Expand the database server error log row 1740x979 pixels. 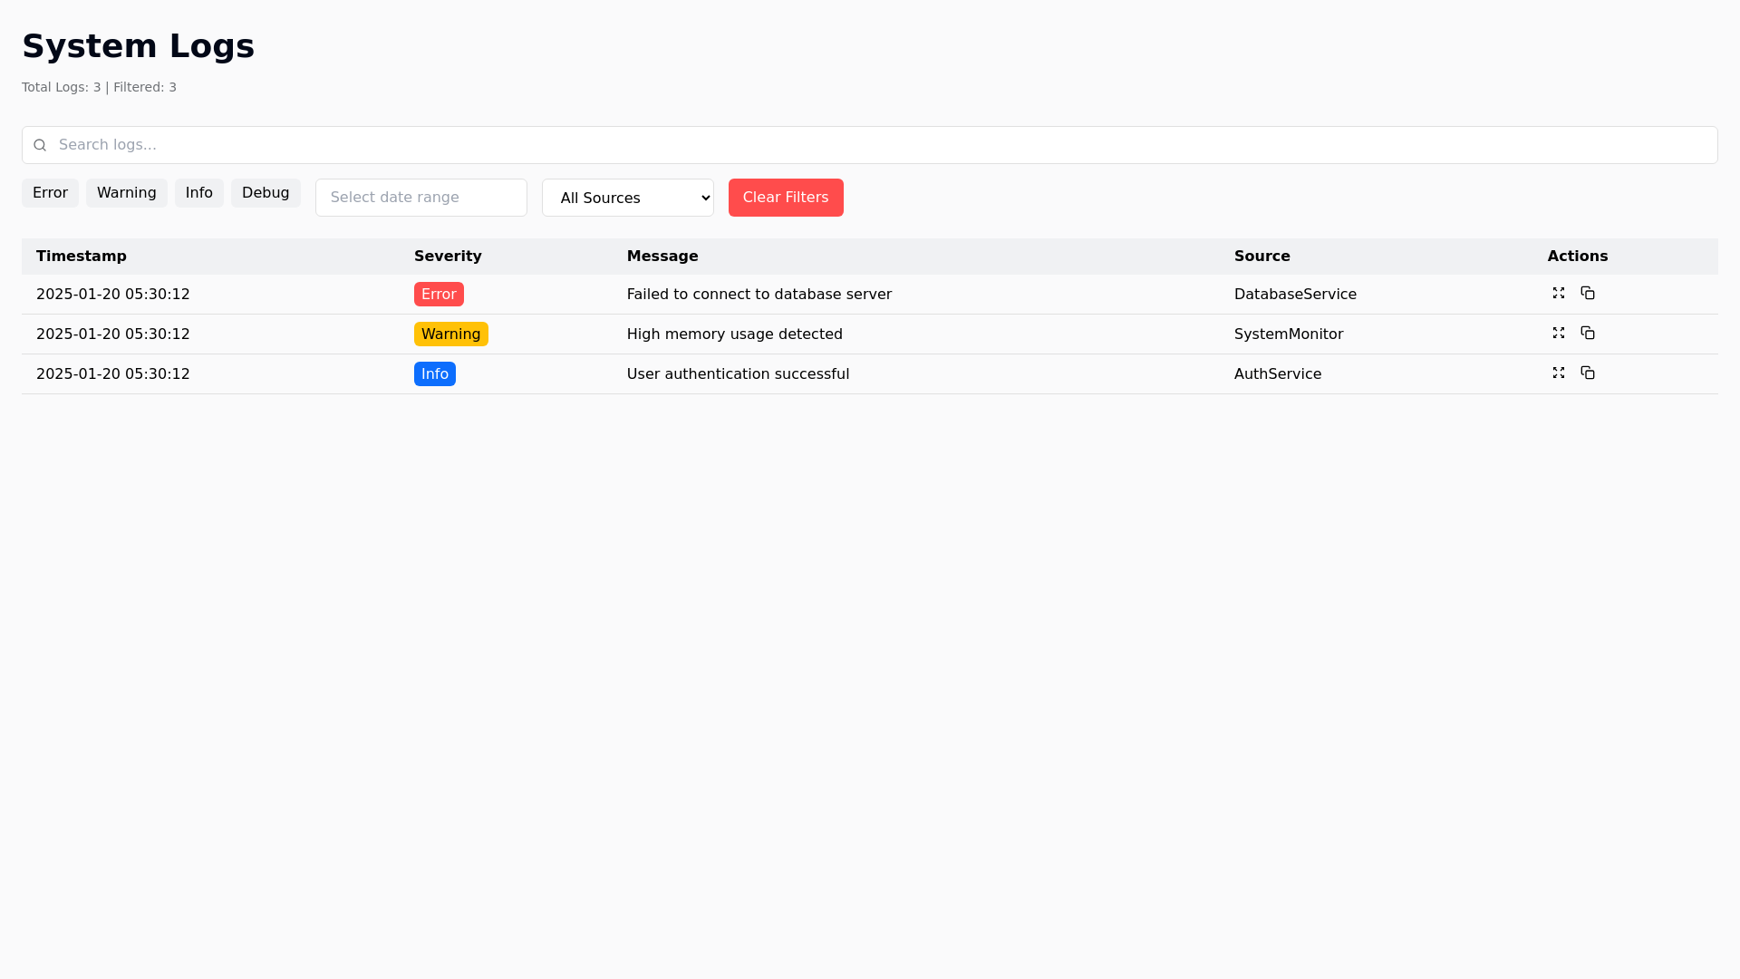click(x=1559, y=293)
